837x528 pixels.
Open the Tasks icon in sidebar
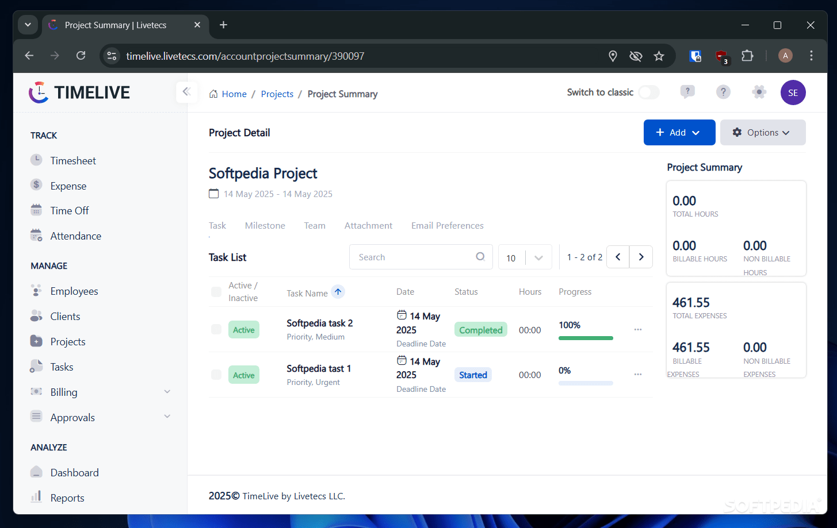[x=36, y=367]
